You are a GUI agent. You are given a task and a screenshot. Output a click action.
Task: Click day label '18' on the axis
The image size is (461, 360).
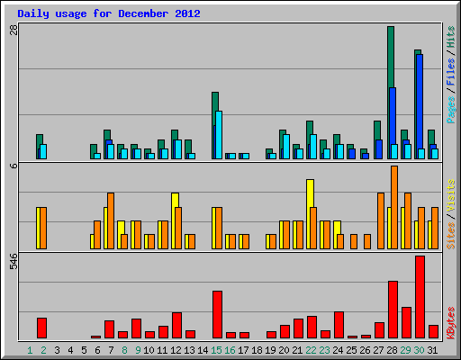(x=257, y=350)
